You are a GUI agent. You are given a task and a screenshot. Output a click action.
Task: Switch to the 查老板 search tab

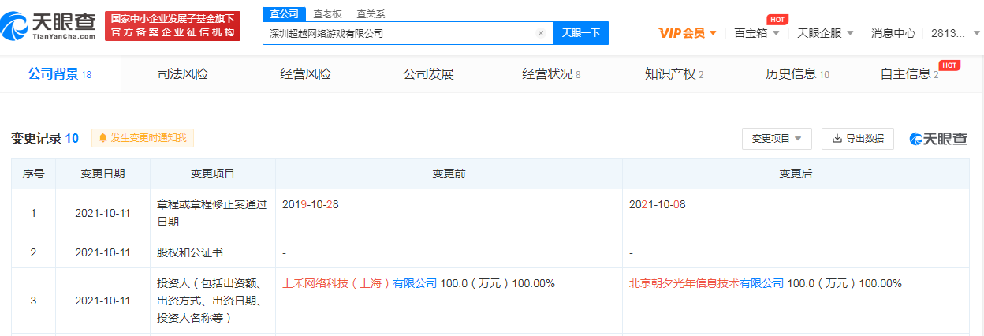[x=326, y=13]
